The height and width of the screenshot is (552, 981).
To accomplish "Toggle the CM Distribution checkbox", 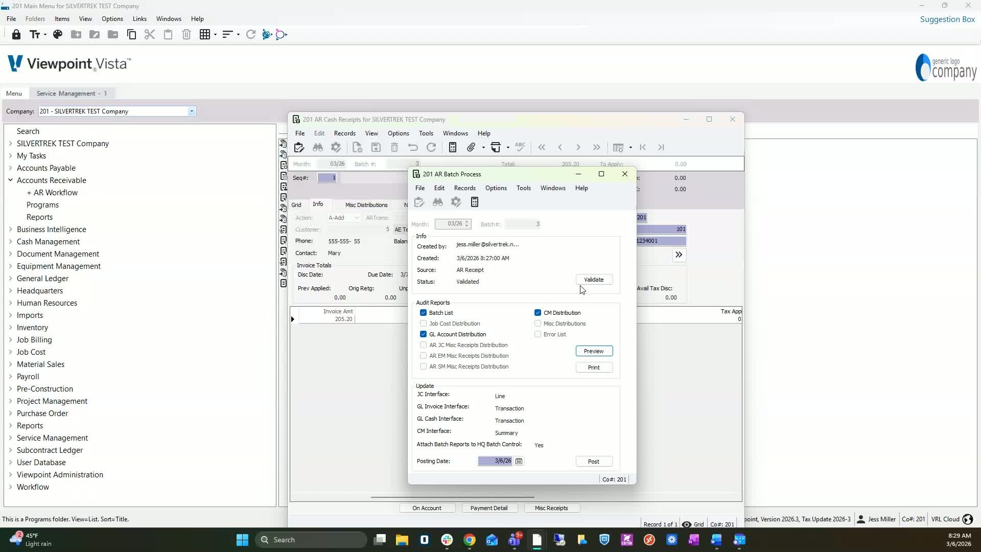I will [538, 313].
